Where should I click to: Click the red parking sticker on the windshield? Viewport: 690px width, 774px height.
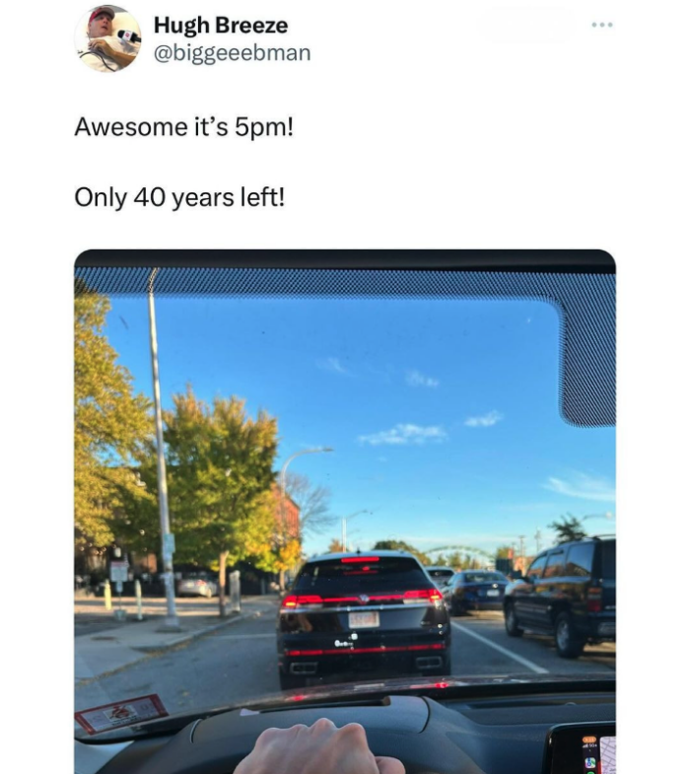tap(121, 713)
